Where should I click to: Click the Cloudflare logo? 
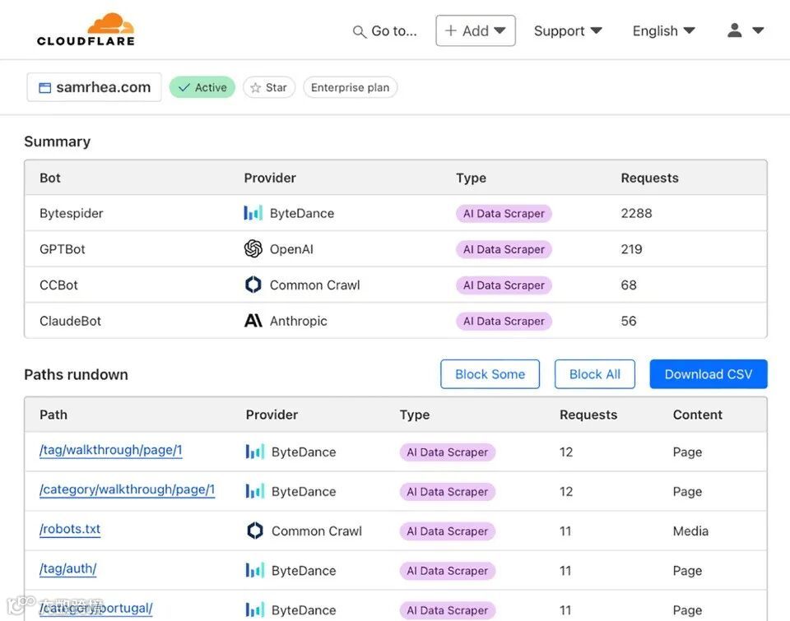[x=86, y=30]
